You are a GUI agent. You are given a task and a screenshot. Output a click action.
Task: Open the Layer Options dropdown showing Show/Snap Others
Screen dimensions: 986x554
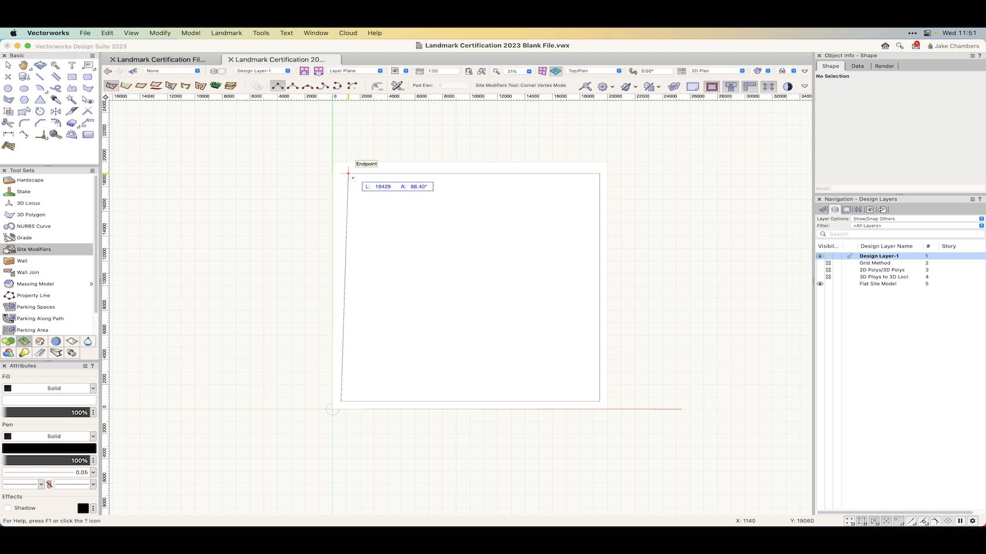point(981,219)
